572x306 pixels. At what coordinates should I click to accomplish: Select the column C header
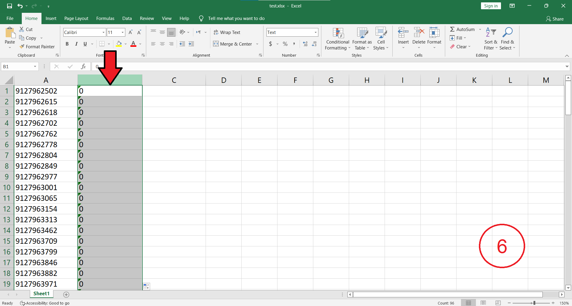pyautogui.click(x=174, y=80)
